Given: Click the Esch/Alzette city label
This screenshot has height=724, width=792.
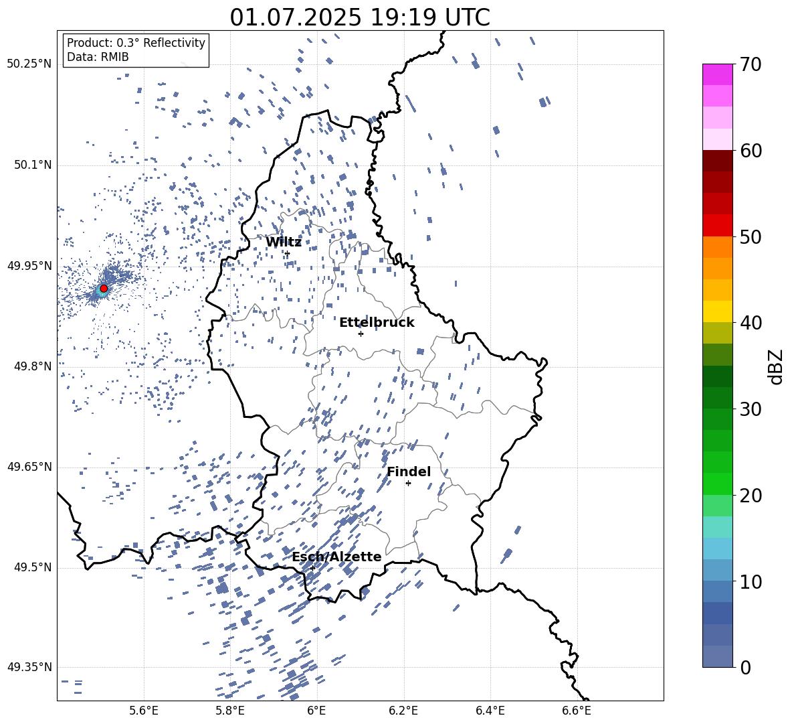Looking at the screenshot, I should pos(336,557).
